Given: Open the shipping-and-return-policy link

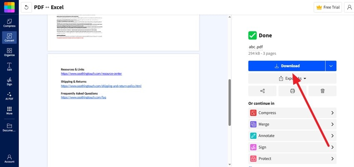Looking at the screenshot, I should [101, 86].
